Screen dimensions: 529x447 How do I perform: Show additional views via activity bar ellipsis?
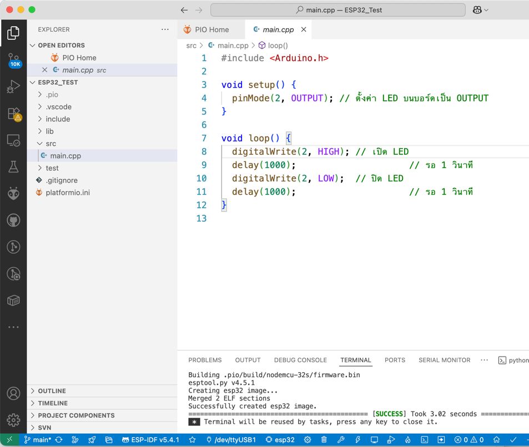[x=13, y=327]
